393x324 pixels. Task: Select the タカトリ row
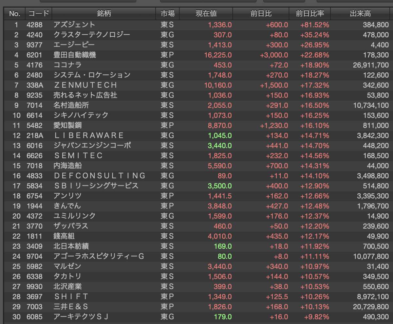[197, 277]
